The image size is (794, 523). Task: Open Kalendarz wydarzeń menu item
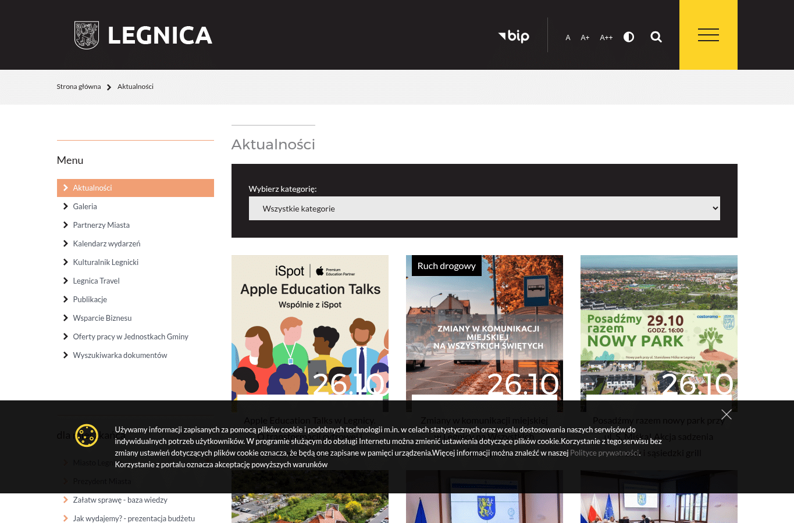point(106,243)
